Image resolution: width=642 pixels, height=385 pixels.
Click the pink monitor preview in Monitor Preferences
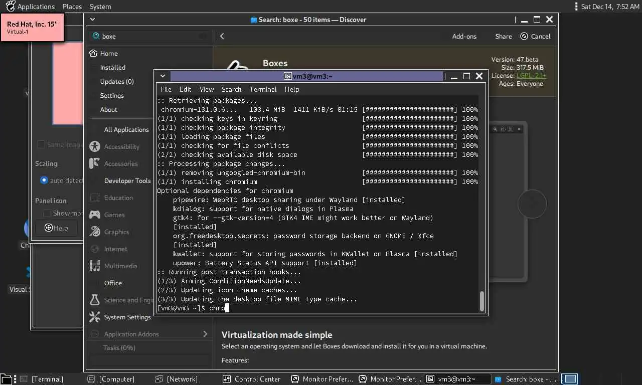[68, 83]
